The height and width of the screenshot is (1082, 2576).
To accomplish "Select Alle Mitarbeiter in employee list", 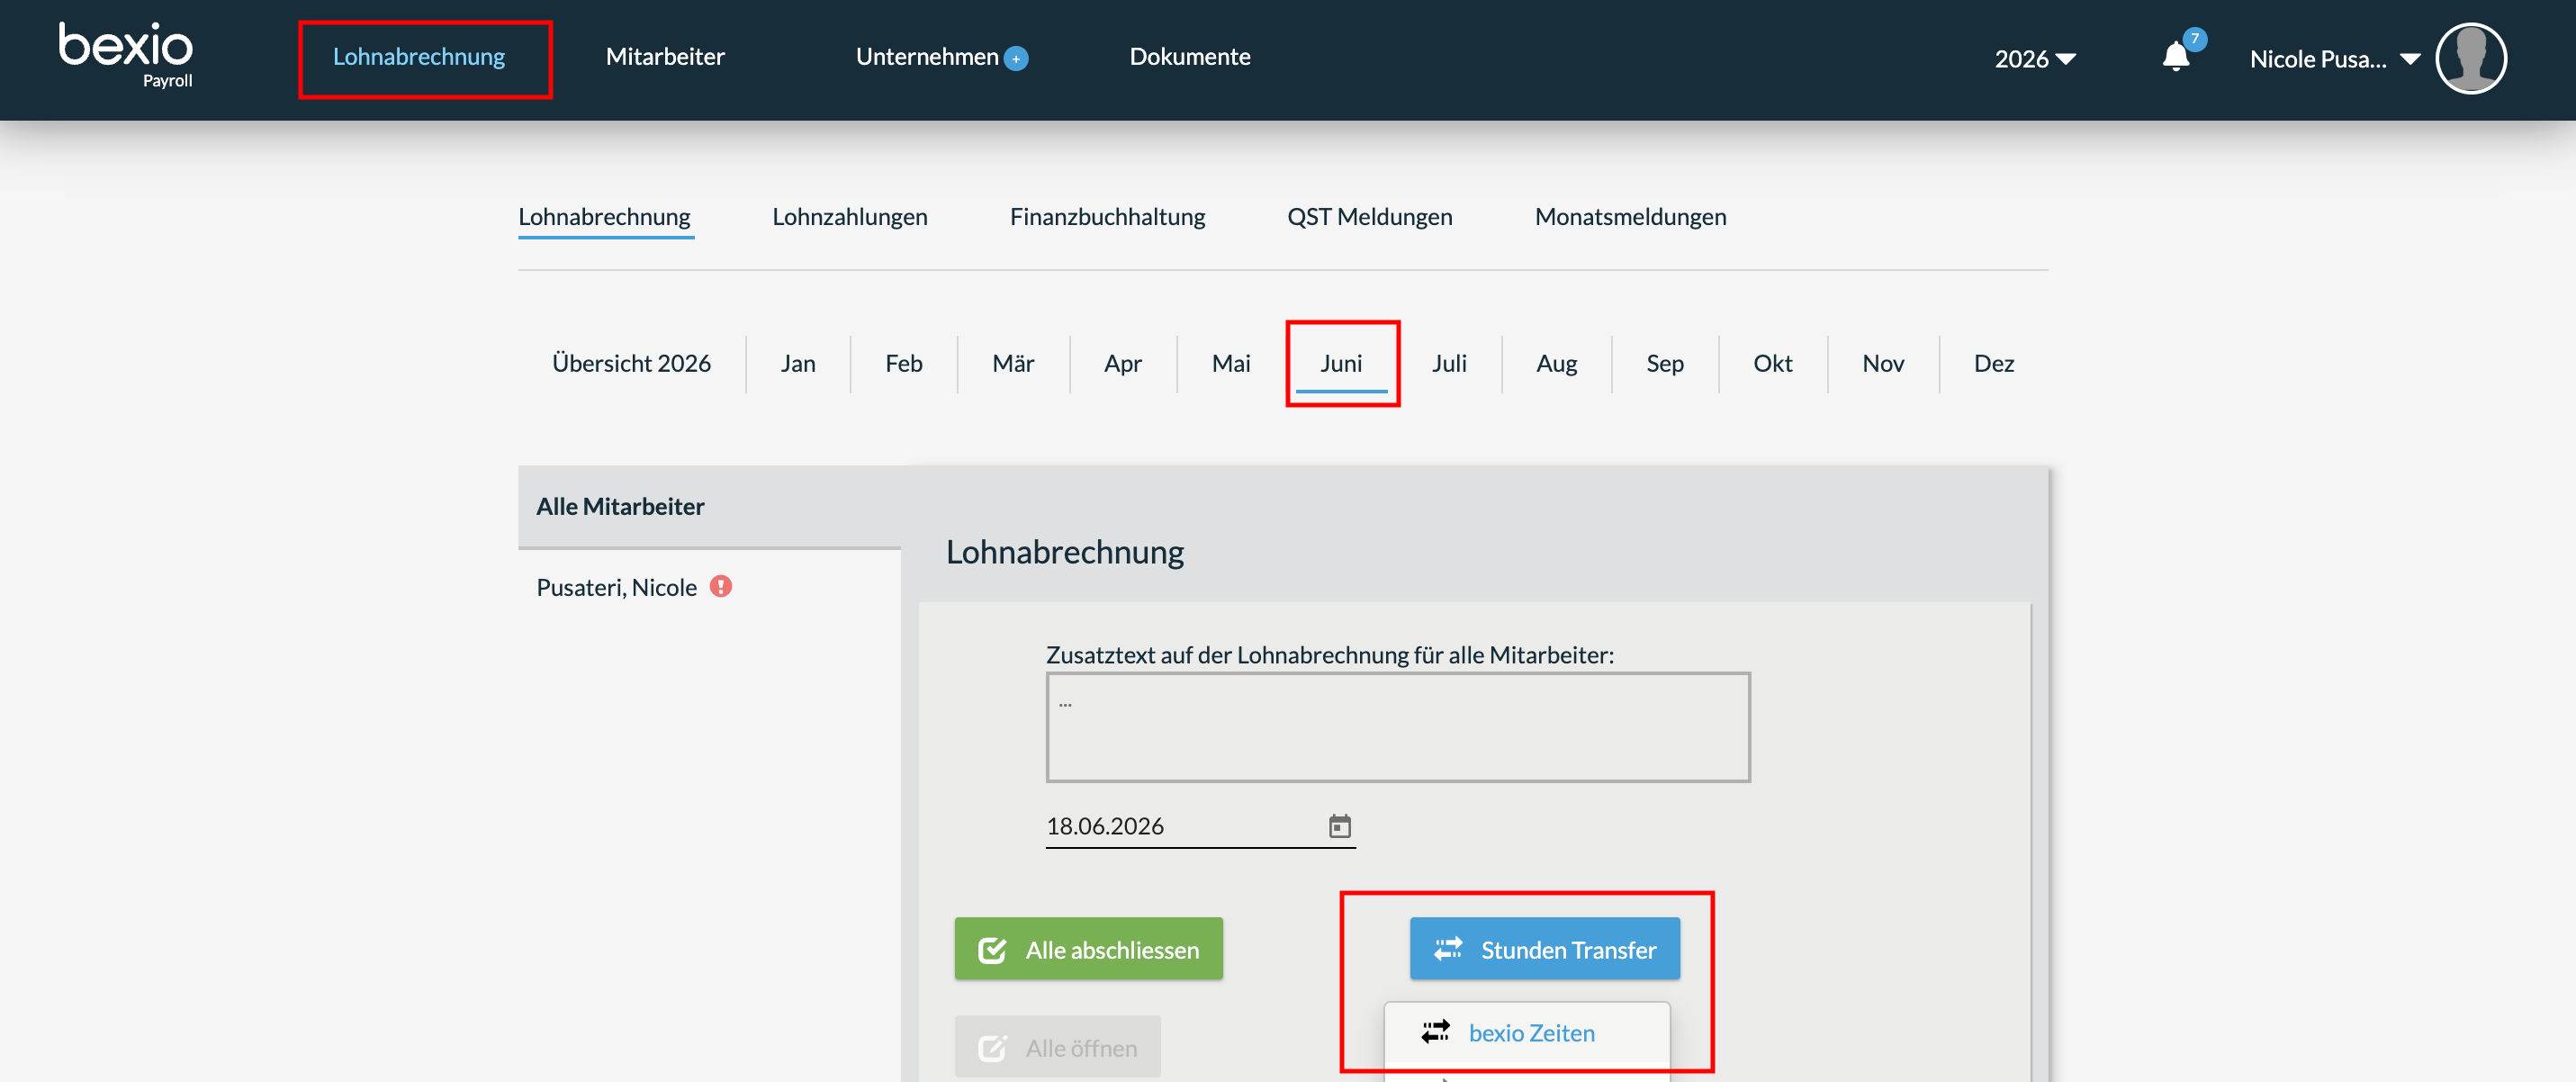I will (709, 507).
